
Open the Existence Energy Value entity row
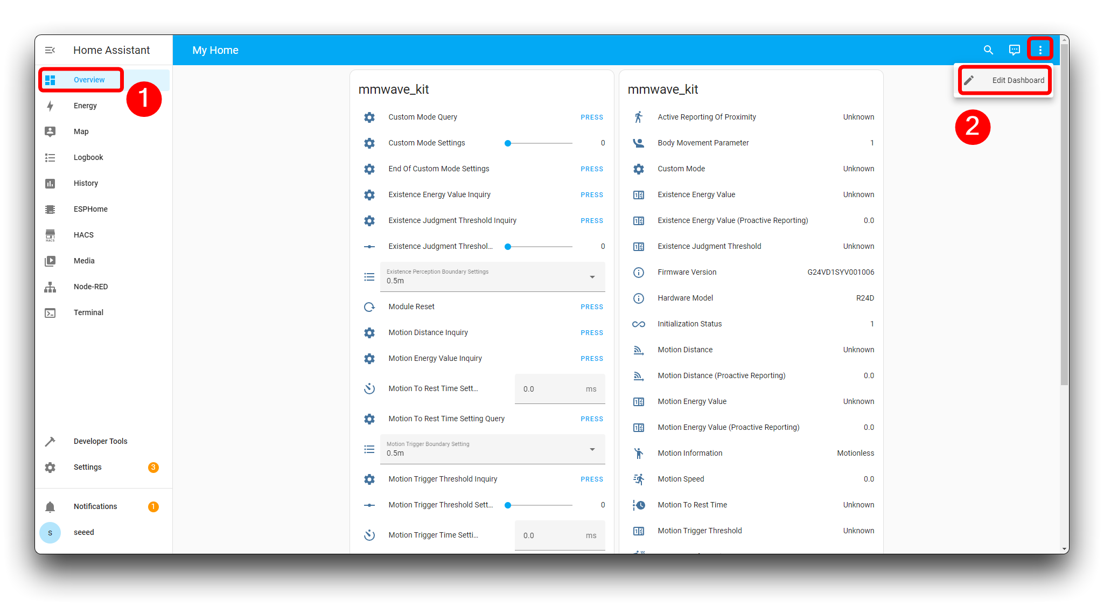click(x=751, y=194)
